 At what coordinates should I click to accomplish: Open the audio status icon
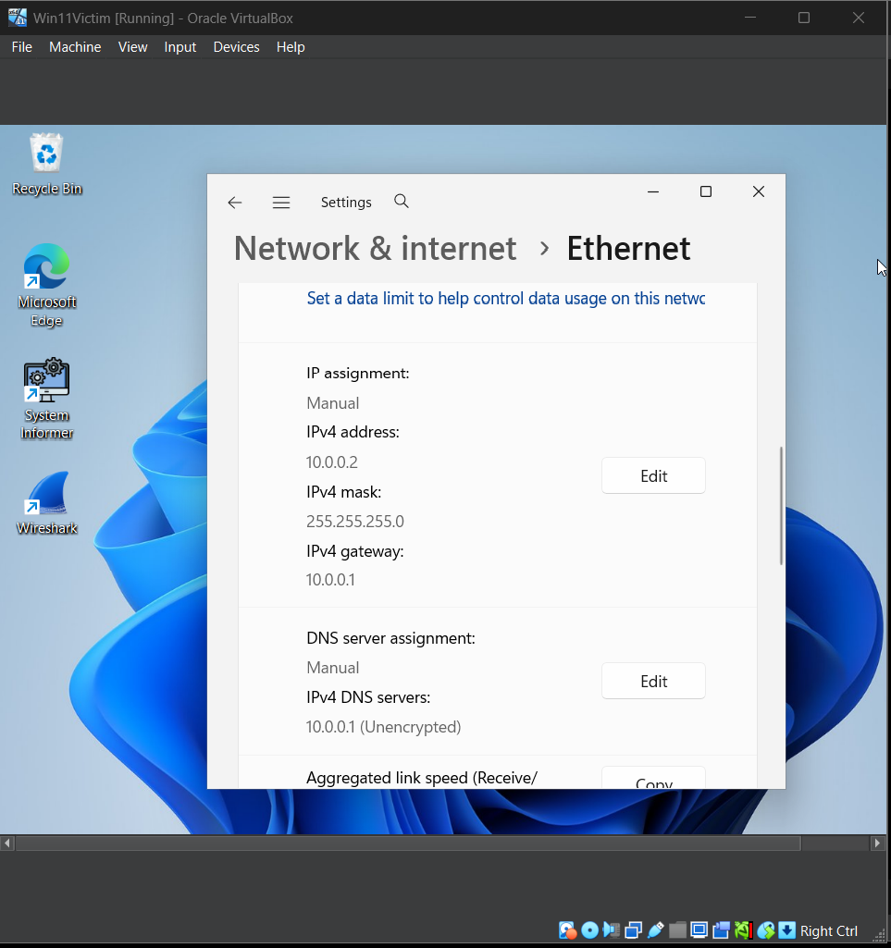(x=612, y=930)
